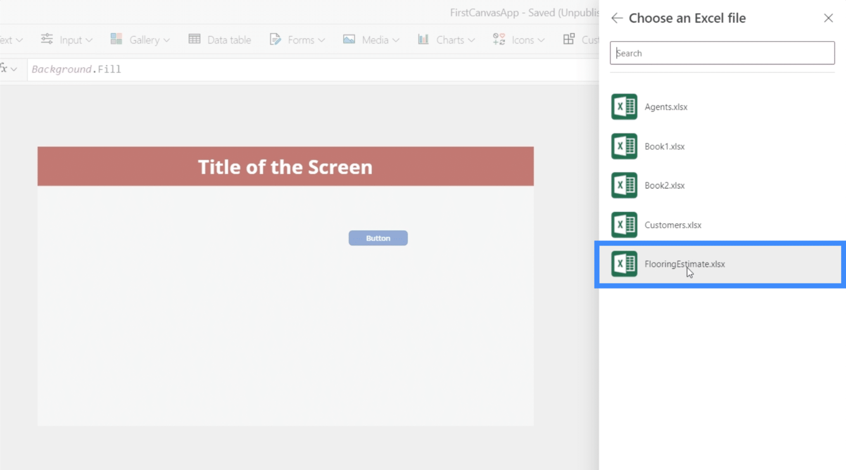Click the back arrow in Choose an Excel file
This screenshot has height=470, width=846.
click(x=617, y=18)
